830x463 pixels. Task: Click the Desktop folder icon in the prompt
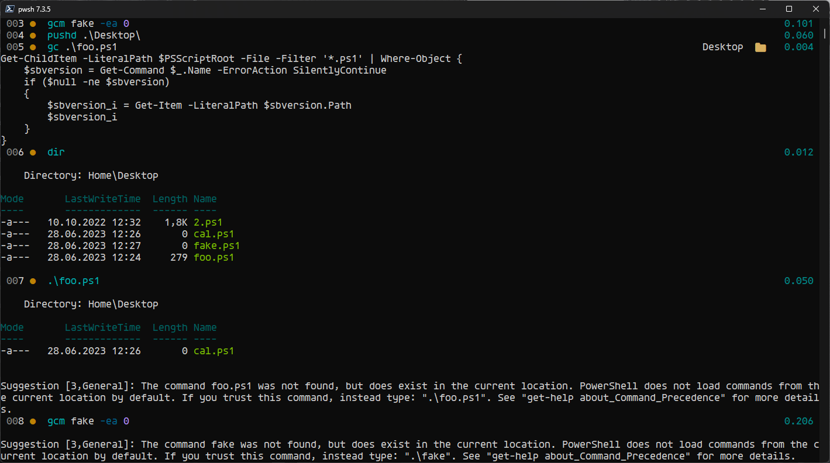759,47
